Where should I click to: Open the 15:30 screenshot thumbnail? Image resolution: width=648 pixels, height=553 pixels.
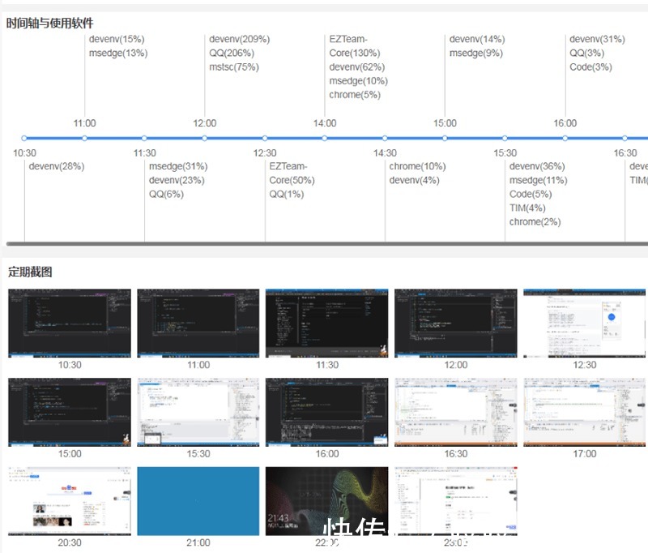tap(198, 412)
